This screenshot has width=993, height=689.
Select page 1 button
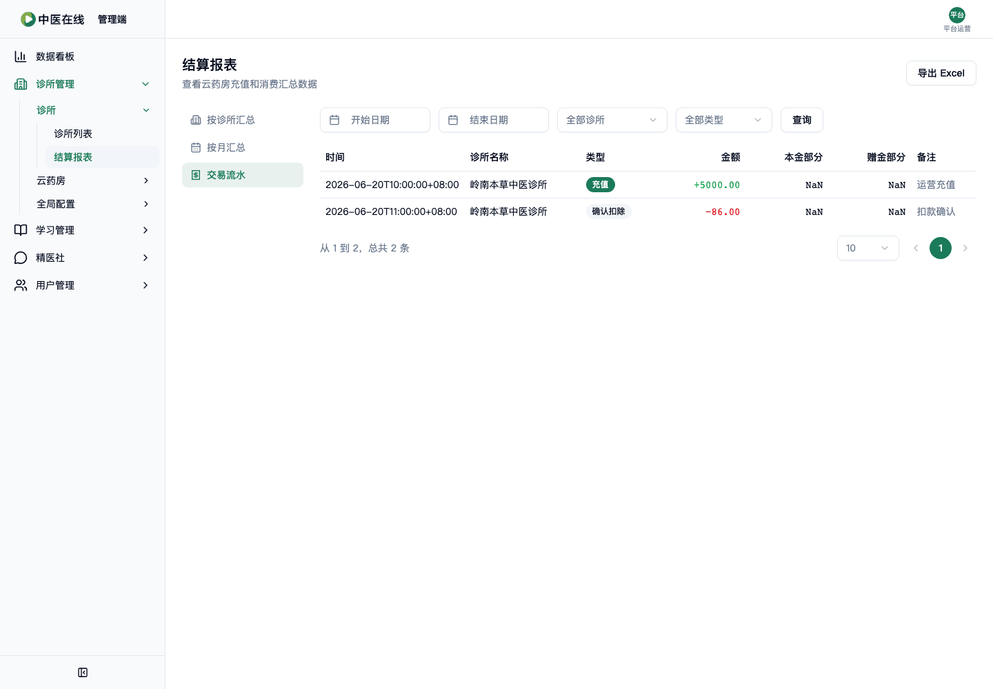pos(941,248)
